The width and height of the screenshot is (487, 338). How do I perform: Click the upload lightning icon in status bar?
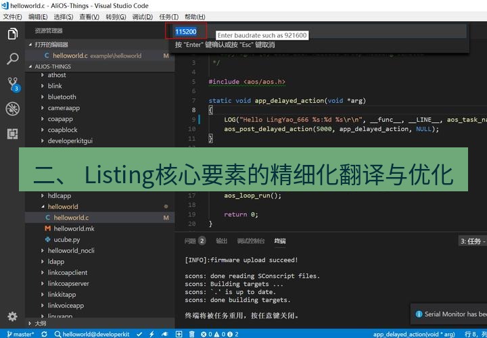[x=152, y=334]
